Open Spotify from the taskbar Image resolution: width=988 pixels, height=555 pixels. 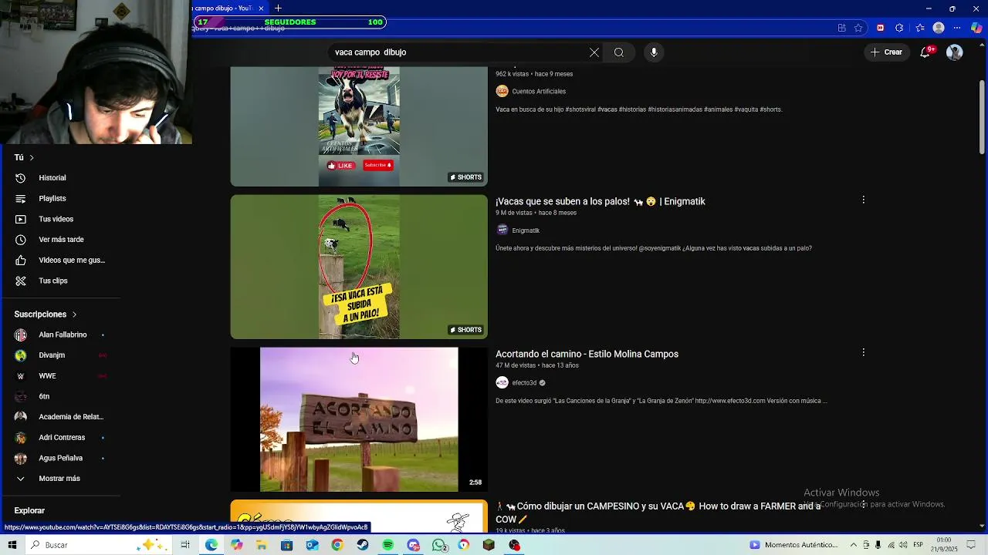pyautogui.click(x=387, y=545)
